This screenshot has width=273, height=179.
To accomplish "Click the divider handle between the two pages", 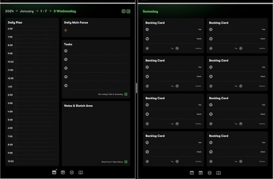I will pyautogui.click(x=136, y=87).
